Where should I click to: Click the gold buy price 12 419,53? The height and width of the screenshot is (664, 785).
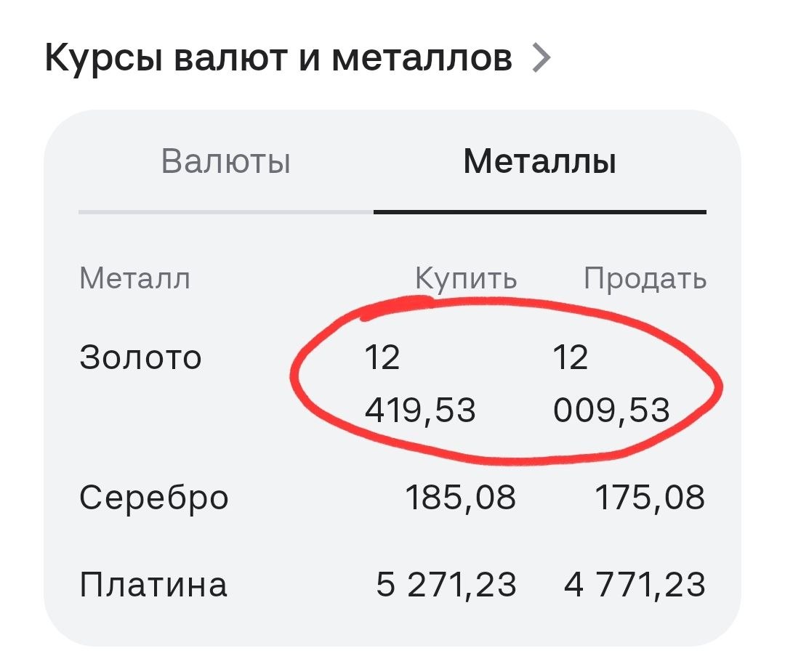click(x=419, y=384)
